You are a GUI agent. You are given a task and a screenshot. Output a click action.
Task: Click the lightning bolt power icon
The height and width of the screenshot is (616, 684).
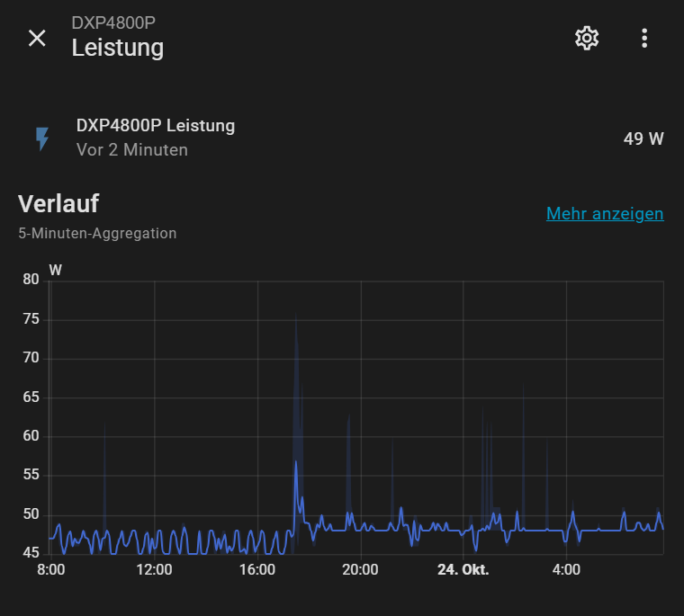tap(42, 138)
